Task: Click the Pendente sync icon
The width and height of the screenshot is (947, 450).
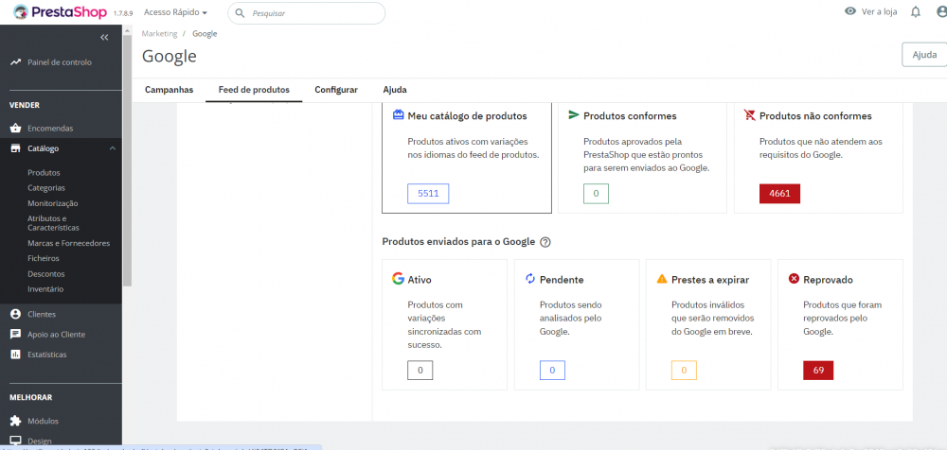Action: tap(530, 279)
